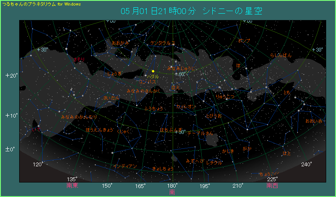Screen dimensions: 336x197
Task: Select the りゅうこつ constellation label
Action: [x=225, y=97]
